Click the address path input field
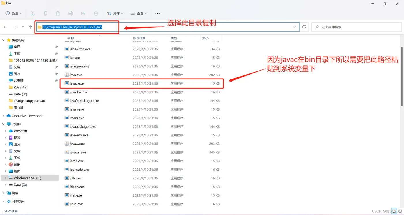This screenshot has width=404, height=215. click(x=167, y=27)
